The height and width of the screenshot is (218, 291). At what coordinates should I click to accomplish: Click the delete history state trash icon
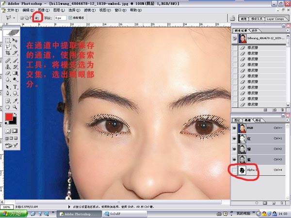(282, 111)
